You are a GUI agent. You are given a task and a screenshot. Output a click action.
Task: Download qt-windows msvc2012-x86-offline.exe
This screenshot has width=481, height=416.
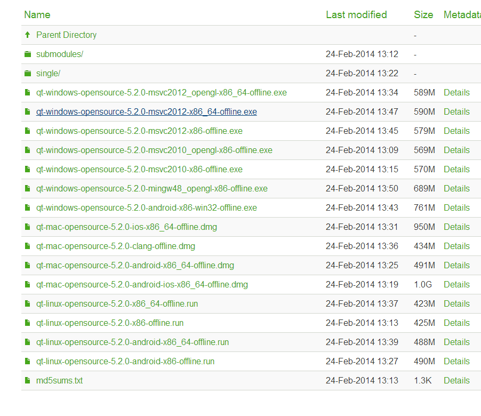point(139,131)
